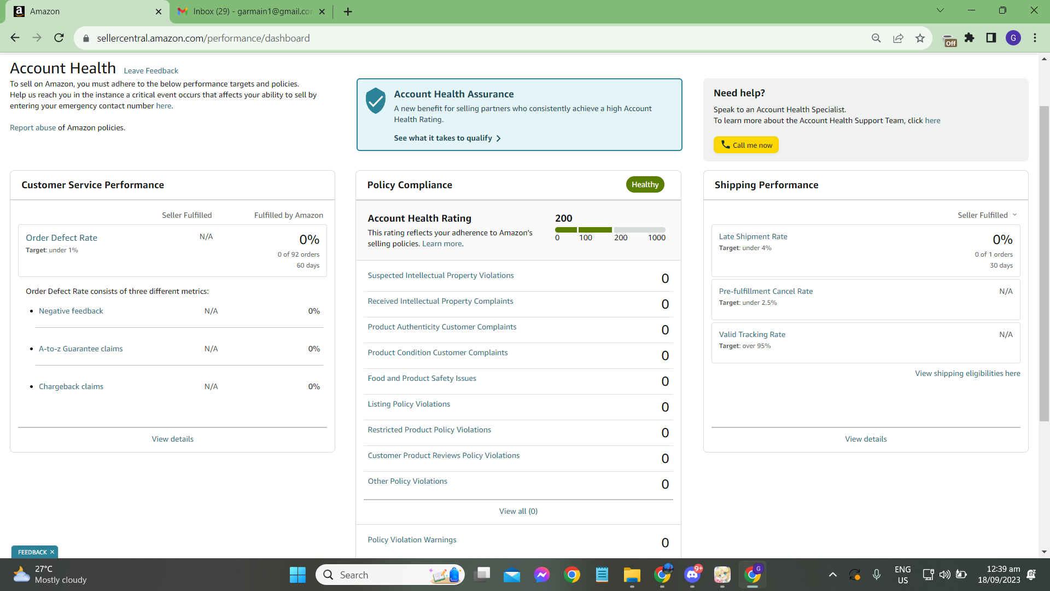
Task: Click Learn more about Account Health Rating
Action: point(442,244)
